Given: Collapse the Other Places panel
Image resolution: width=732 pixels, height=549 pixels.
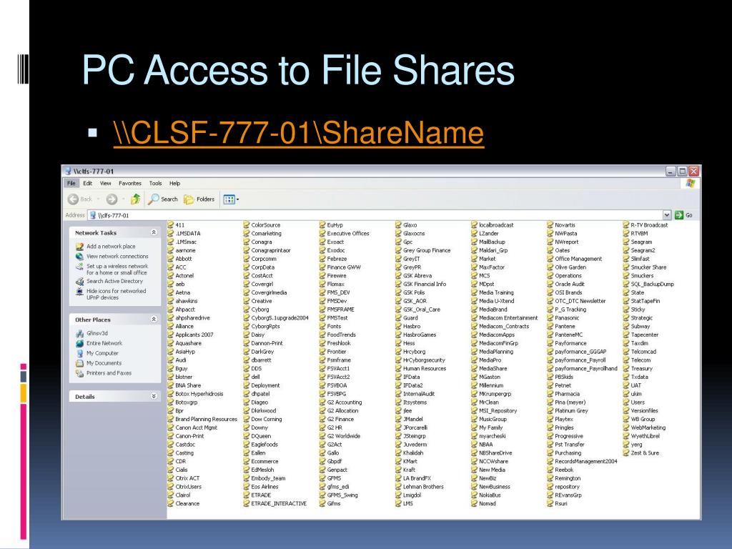Looking at the screenshot, I should tap(154, 320).
